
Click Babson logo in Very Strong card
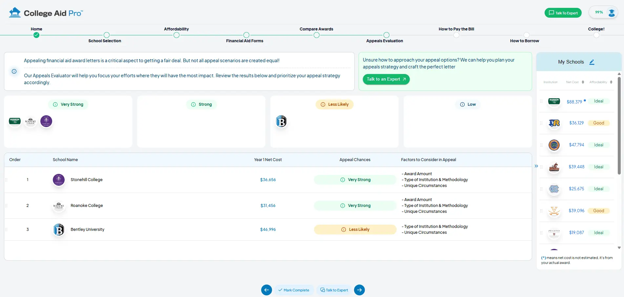(15, 121)
